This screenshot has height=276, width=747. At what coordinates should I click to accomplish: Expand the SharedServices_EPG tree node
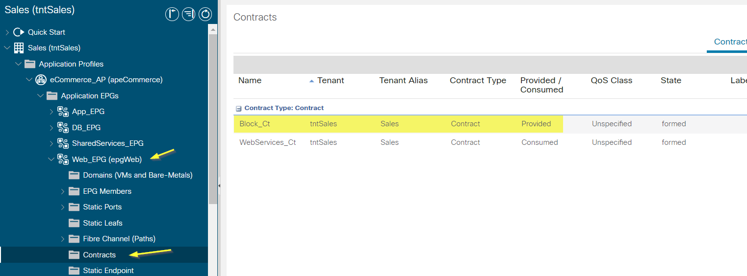tap(52, 143)
